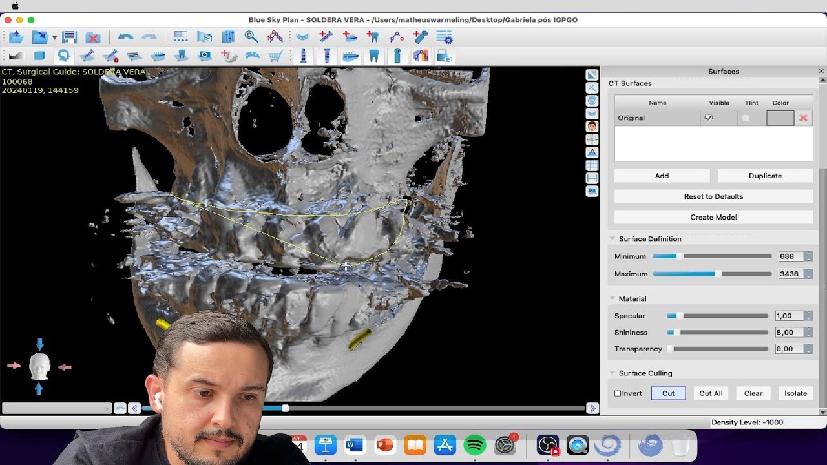This screenshot has width=827, height=465.
Task: Click the upload folder icon
Action: tap(16, 37)
